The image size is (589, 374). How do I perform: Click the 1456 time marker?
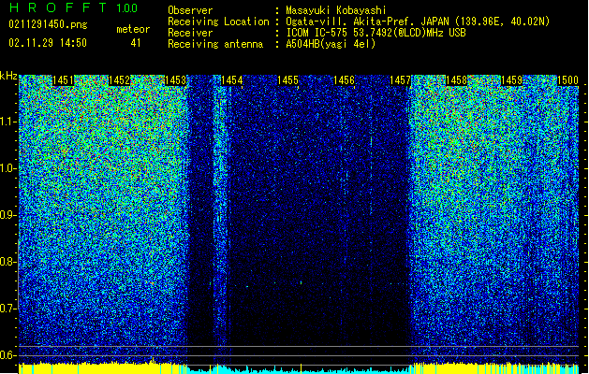pyautogui.click(x=344, y=80)
